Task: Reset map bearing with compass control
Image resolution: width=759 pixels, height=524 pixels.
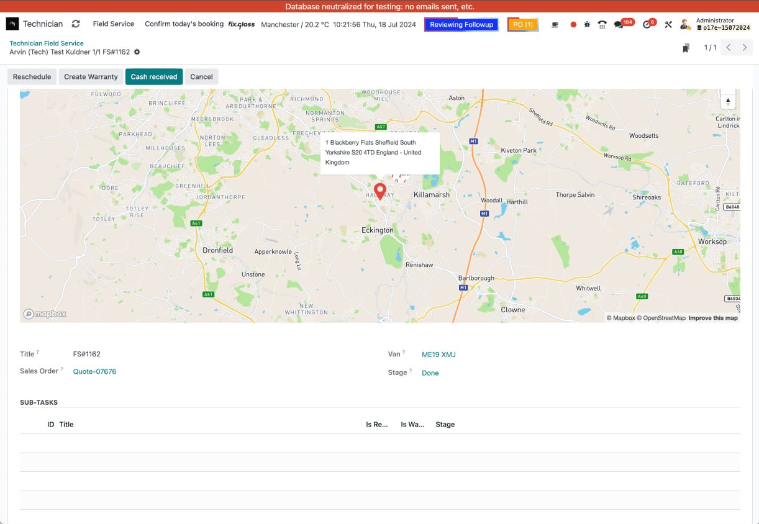Action: (728, 101)
